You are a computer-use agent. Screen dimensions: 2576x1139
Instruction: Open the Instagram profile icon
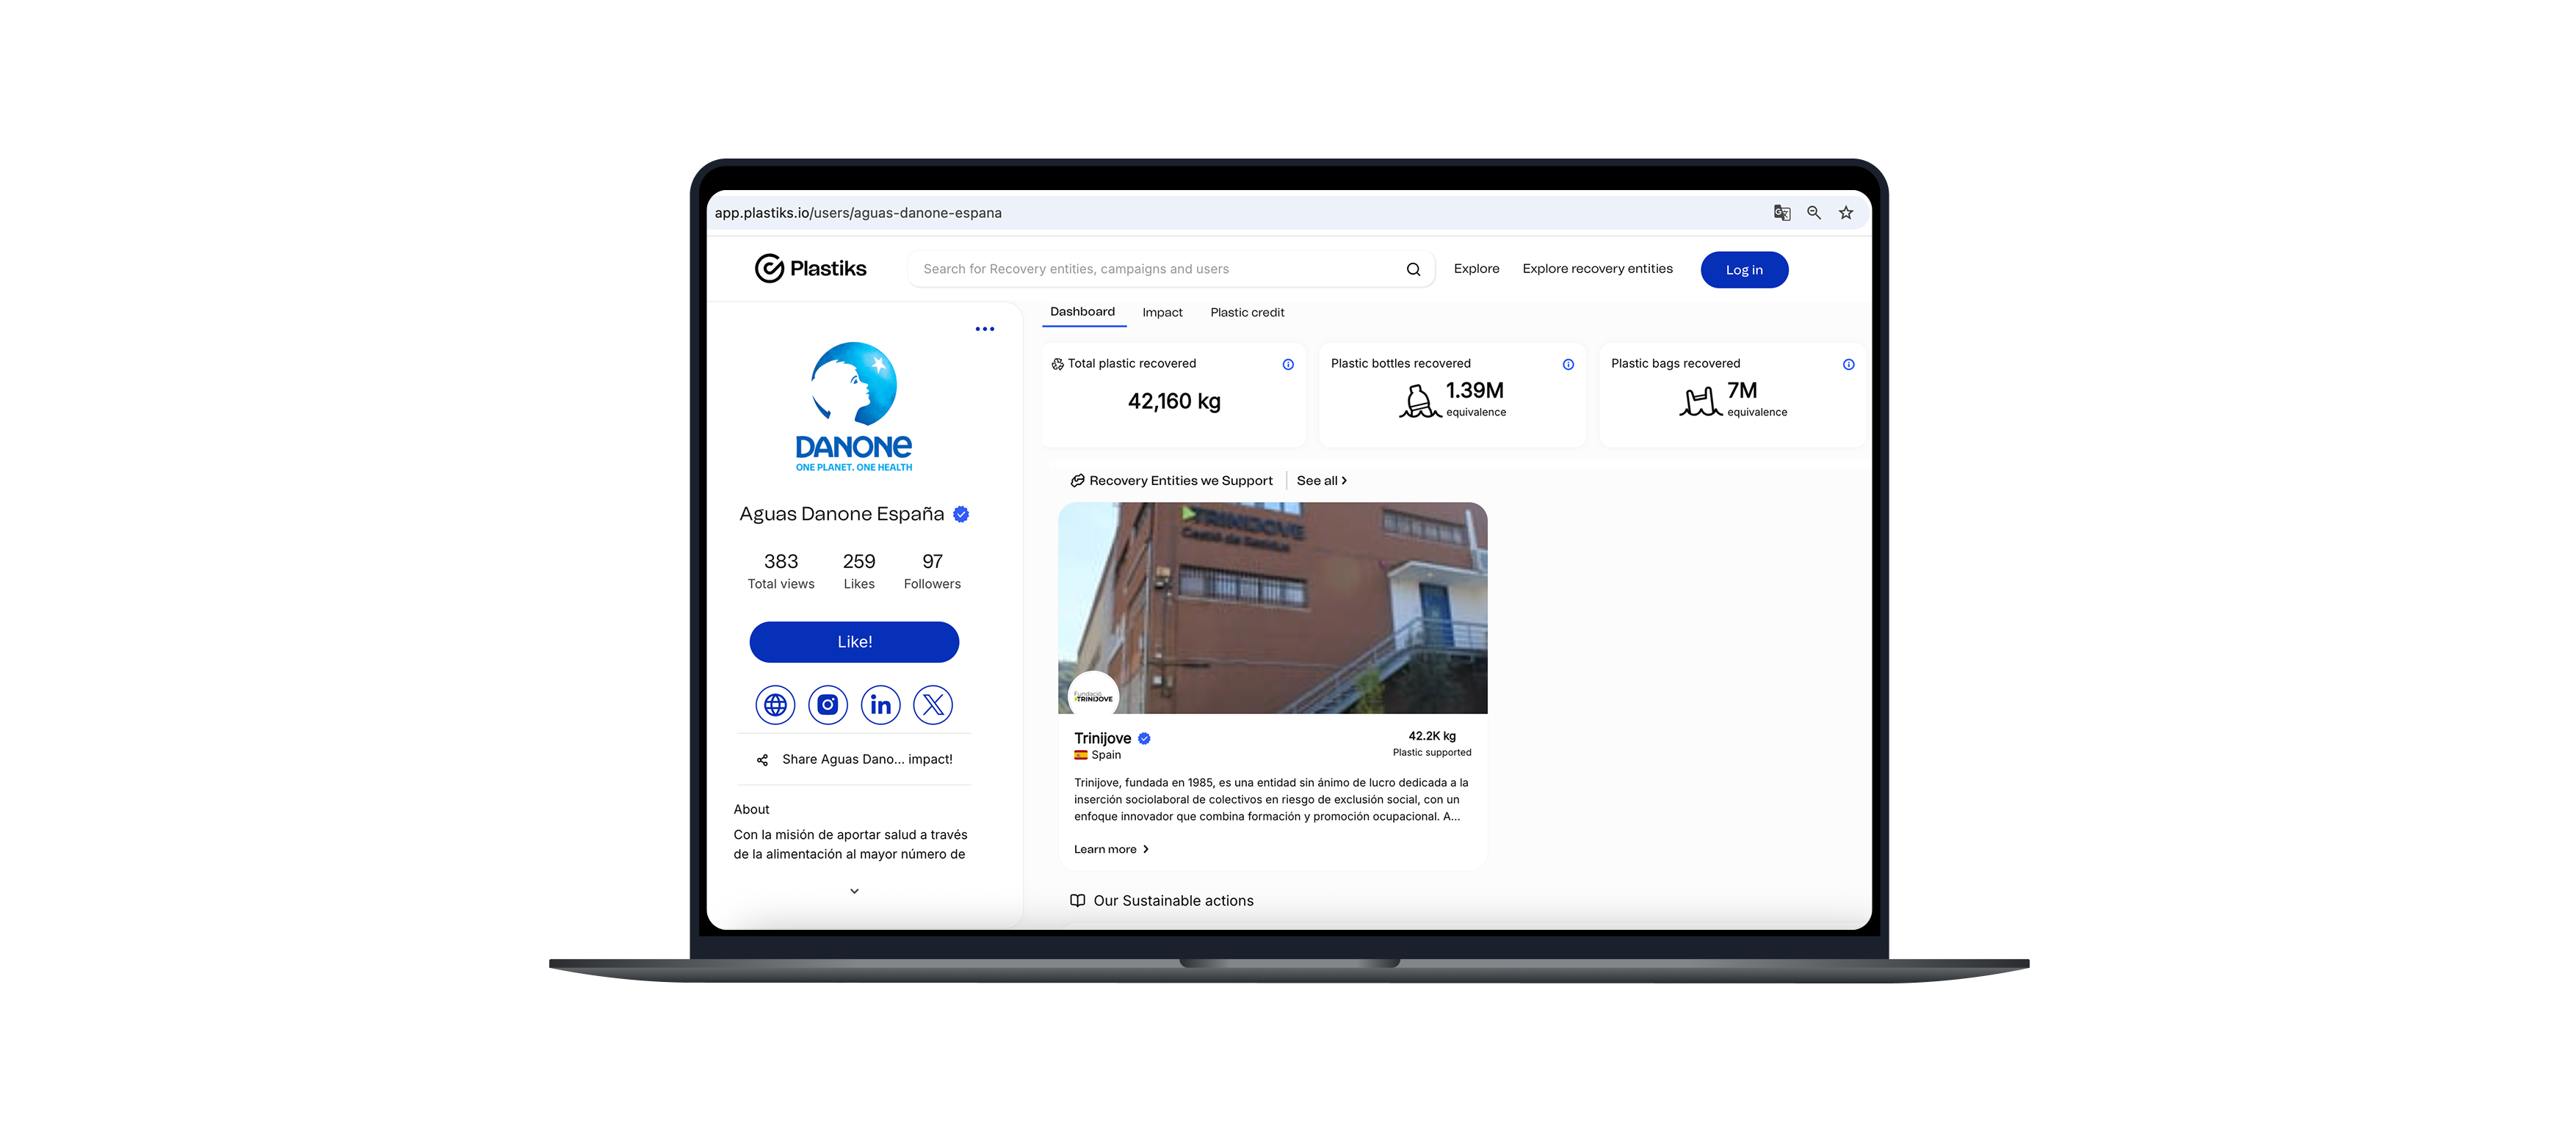click(x=828, y=705)
